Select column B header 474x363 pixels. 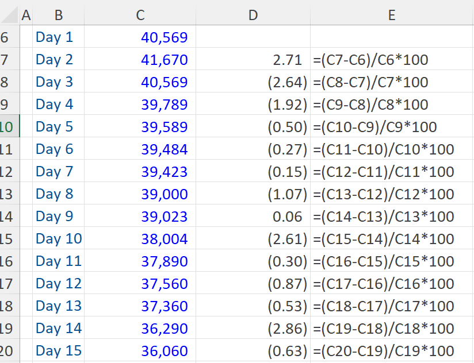pyautogui.click(x=58, y=16)
